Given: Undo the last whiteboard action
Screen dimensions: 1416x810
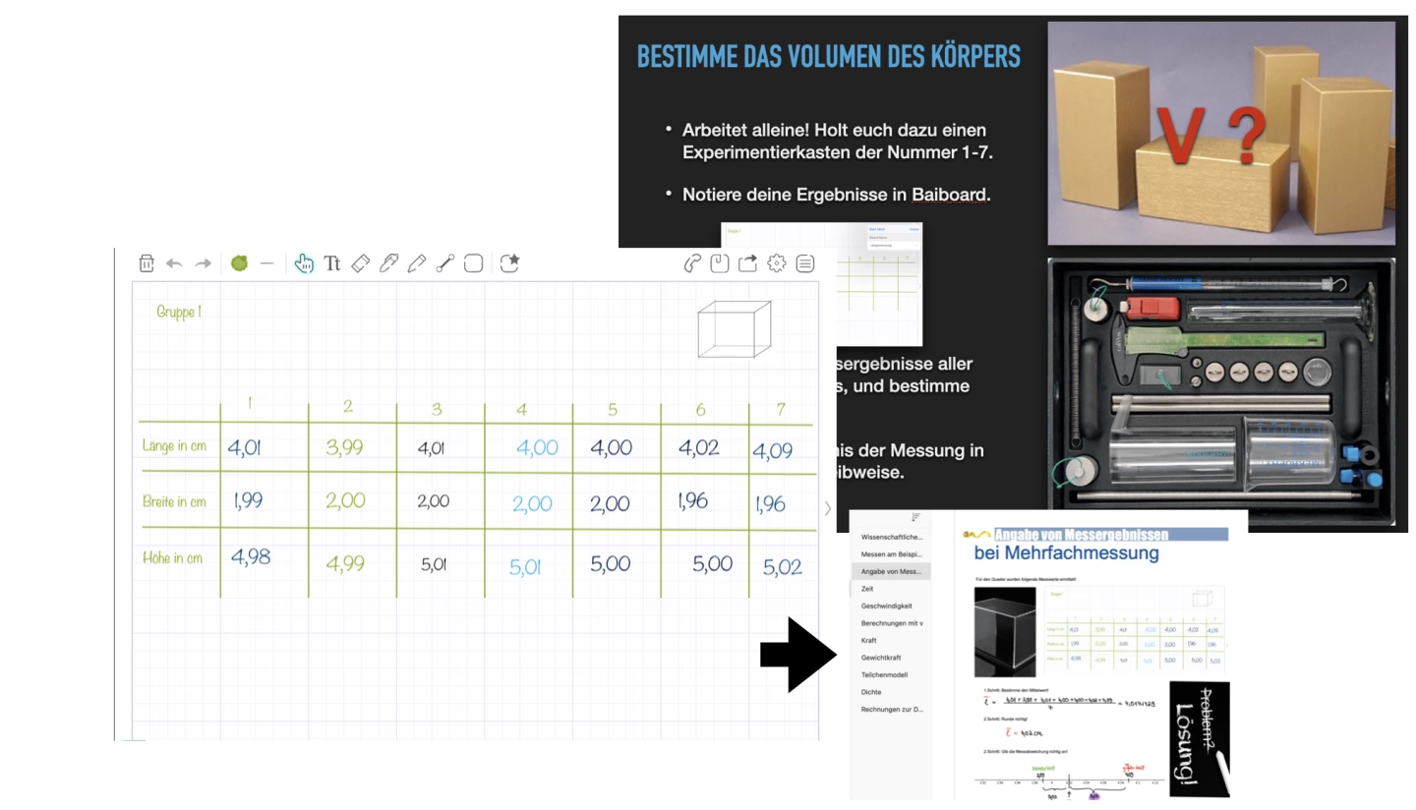Looking at the screenshot, I should (174, 263).
